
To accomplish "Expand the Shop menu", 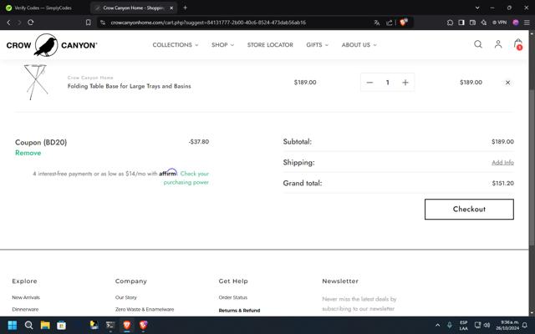I will [222, 44].
